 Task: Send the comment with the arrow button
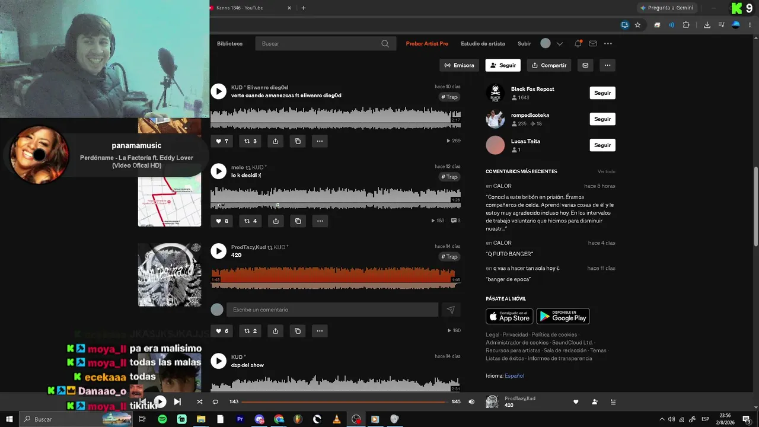[451, 310]
